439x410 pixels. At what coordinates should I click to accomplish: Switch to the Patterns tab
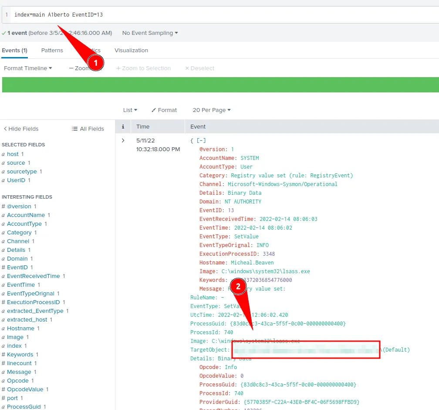52,50
